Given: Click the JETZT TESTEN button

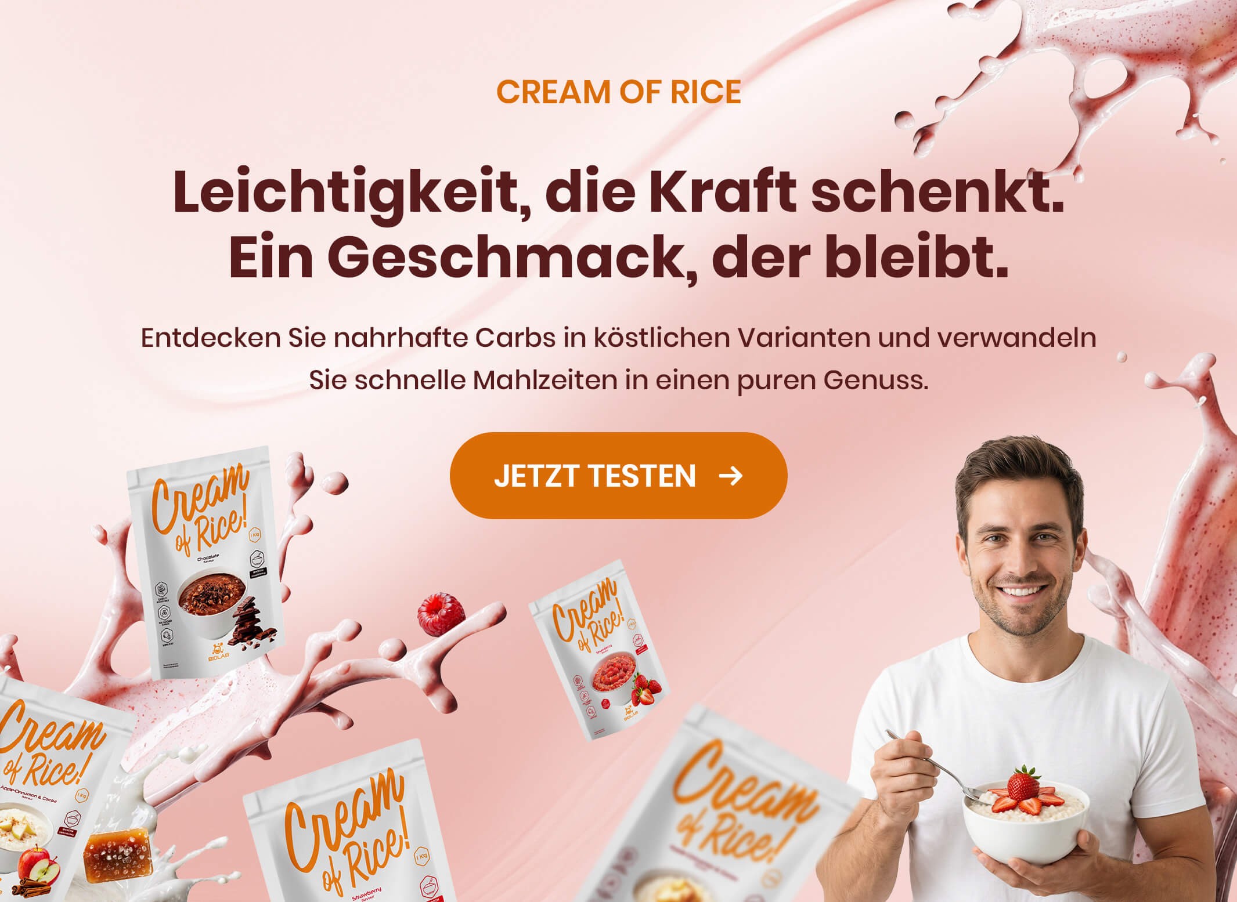Looking at the screenshot, I should (x=618, y=476).
